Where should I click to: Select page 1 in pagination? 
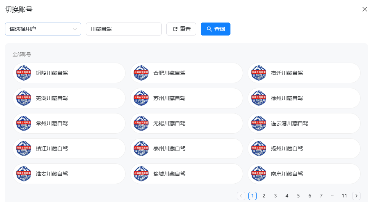point(253,196)
